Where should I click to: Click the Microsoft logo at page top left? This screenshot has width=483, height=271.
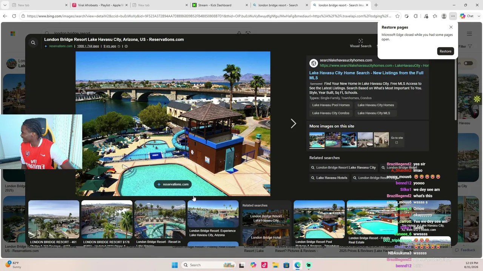(x=12, y=33)
